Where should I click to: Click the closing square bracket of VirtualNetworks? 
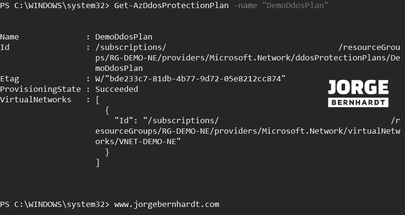(98, 163)
